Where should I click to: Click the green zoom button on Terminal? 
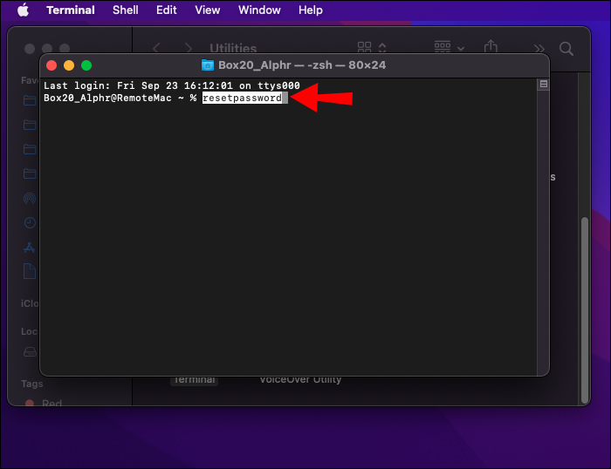(x=86, y=65)
